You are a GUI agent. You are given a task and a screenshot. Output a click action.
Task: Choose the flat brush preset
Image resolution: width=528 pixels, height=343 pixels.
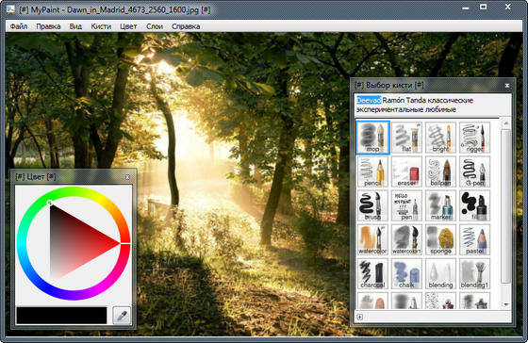click(x=406, y=138)
